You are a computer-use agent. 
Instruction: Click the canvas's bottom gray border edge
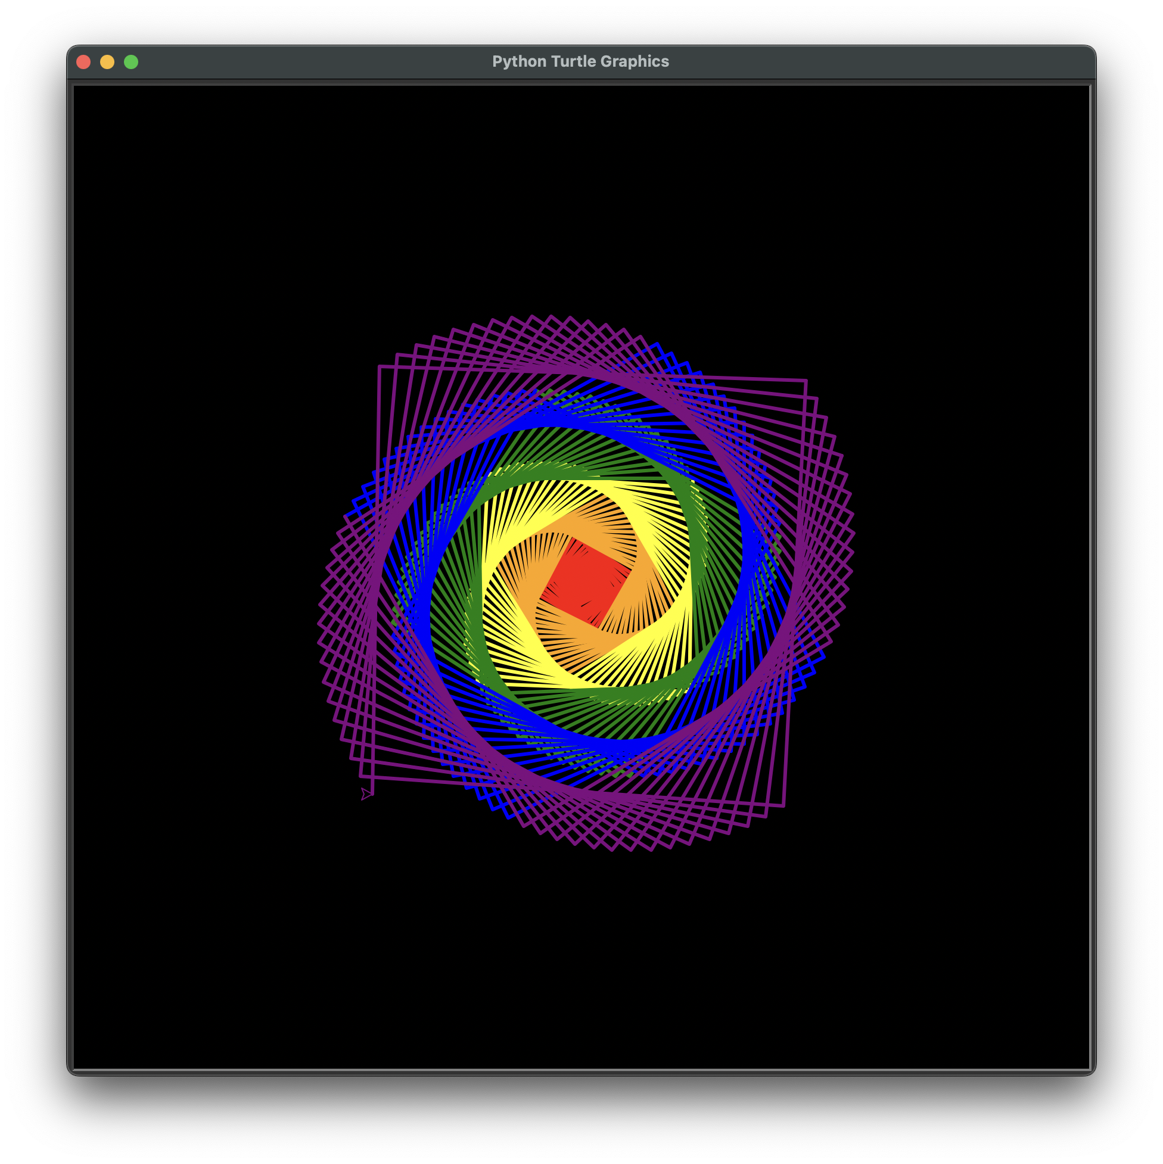pos(581,1070)
